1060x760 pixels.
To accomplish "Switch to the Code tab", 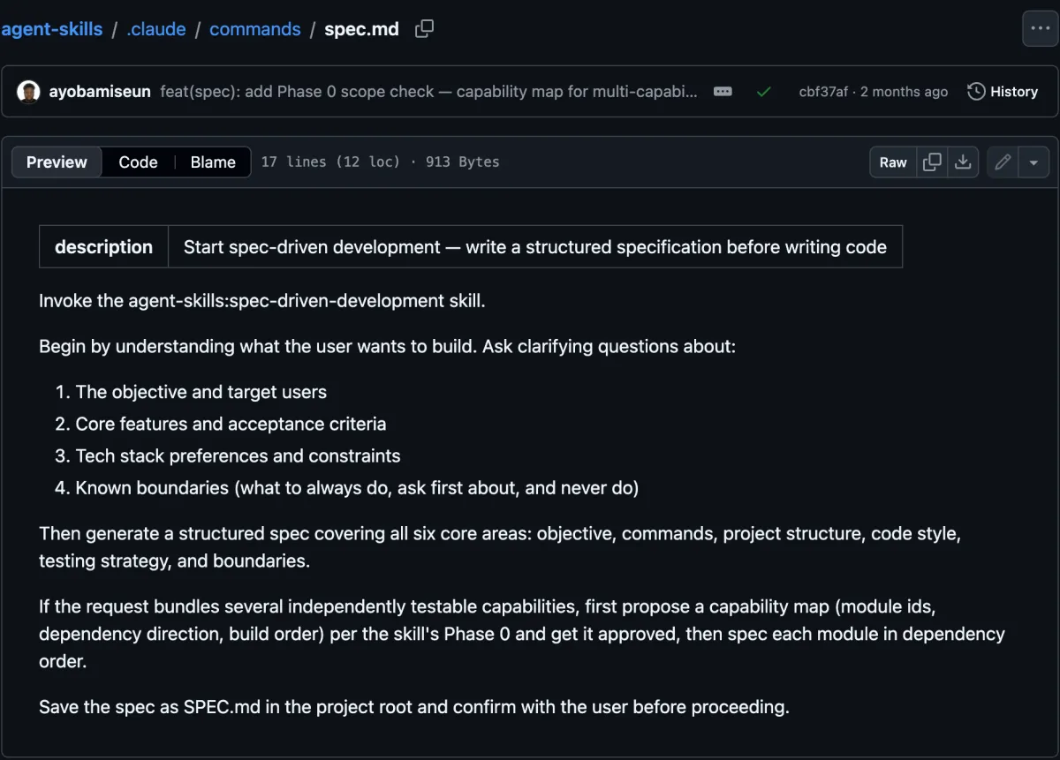I will point(138,162).
